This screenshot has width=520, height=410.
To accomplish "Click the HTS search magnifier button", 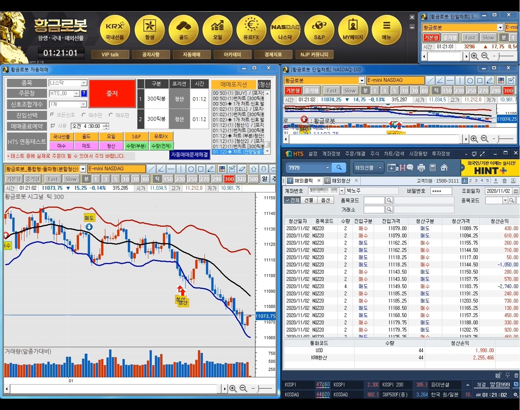I will [339, 167].
